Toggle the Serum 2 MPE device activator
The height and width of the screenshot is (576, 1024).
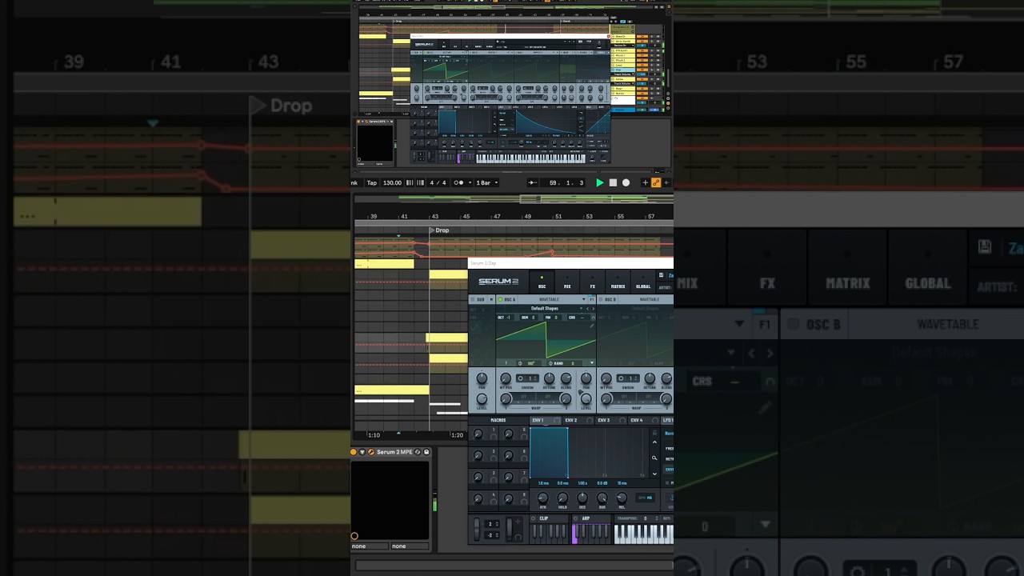(354, 452)
